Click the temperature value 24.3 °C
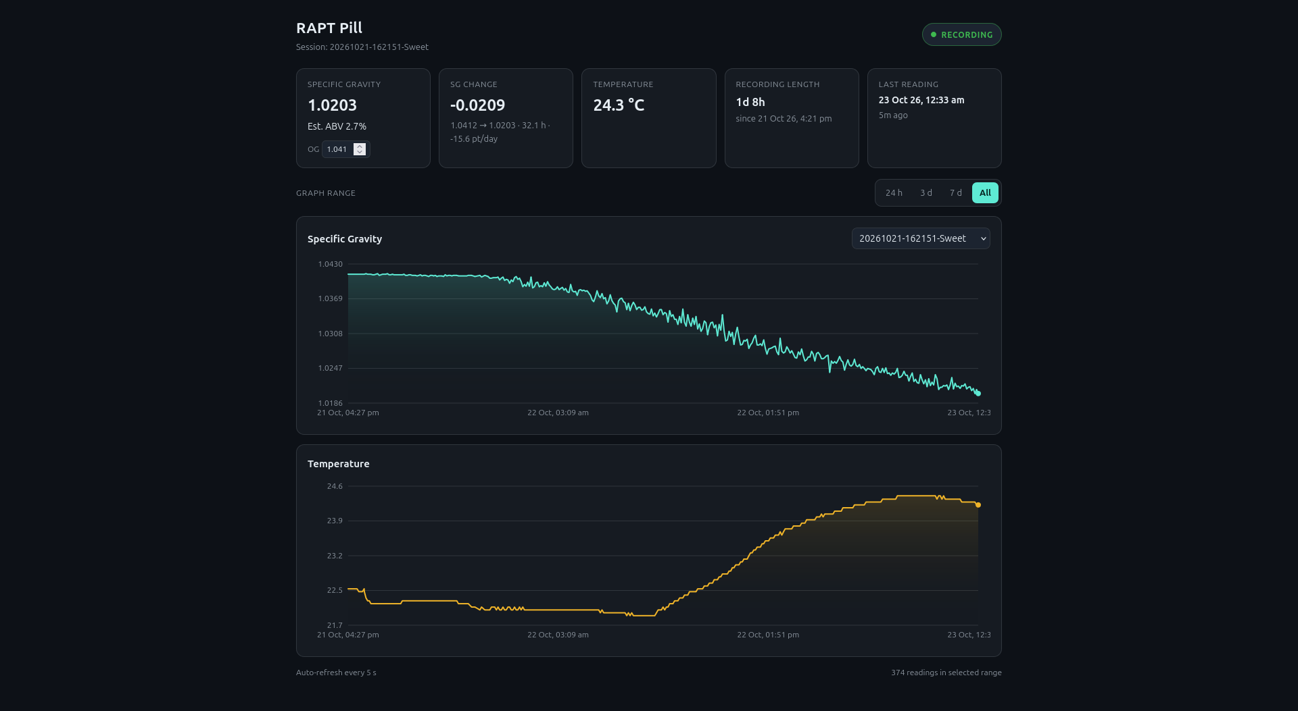Screen dimensions: 1298x711 (x=619, y=105)
